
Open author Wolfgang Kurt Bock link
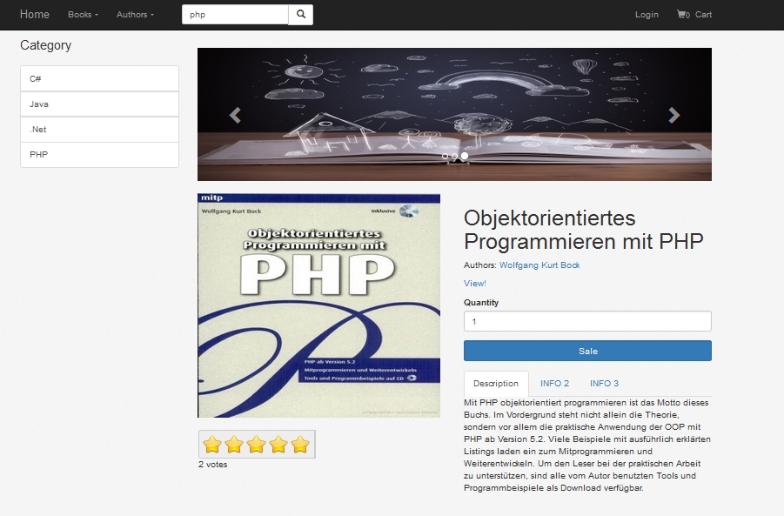[539, 265]
